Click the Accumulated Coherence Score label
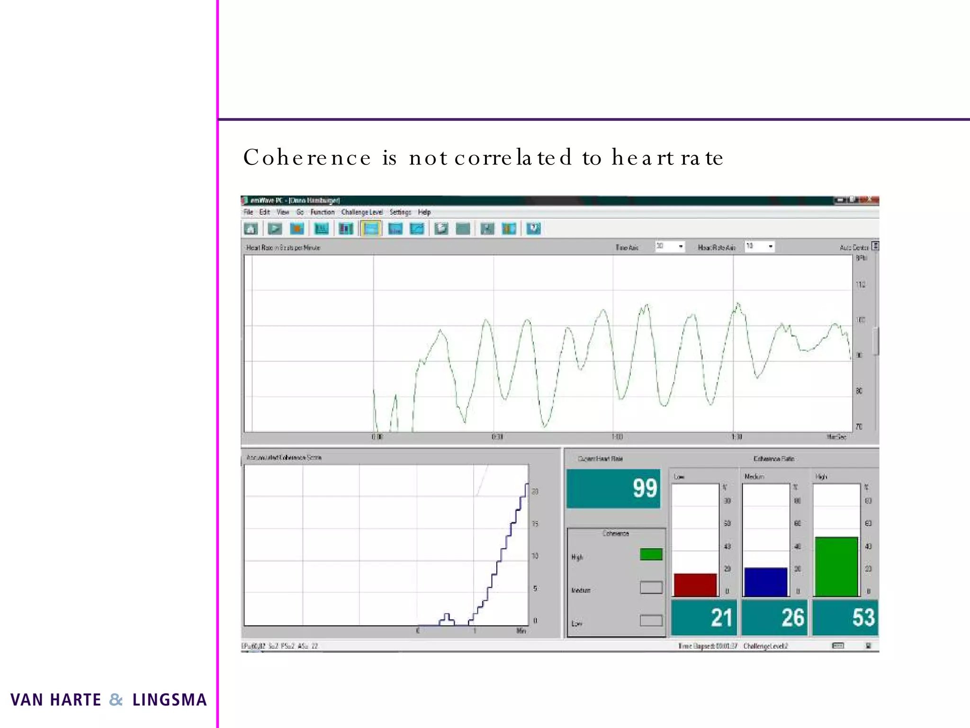The height and width of the screenshot is (728, 970). (x=284, y=457)
